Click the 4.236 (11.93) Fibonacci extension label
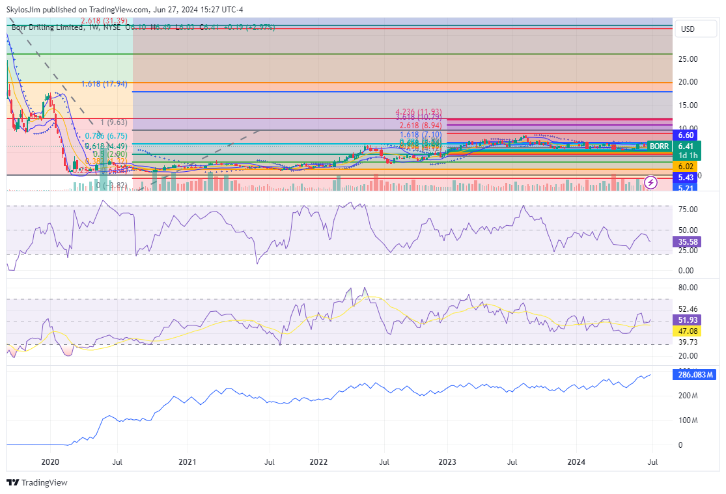The width and height of the screenshot is (726, 494). pos(419,112)
